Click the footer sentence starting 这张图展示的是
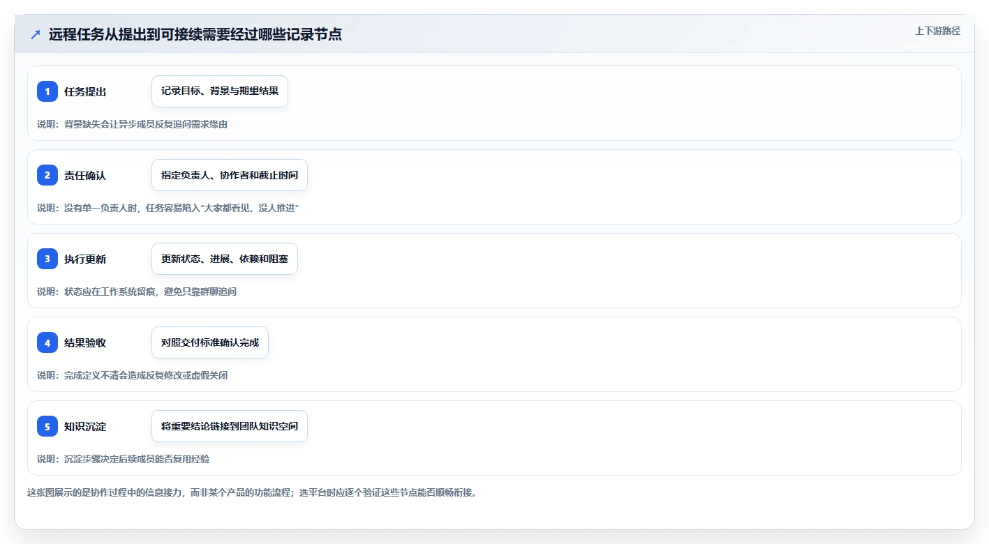Screen dimensions: 989x544 (x=252, y=492)
